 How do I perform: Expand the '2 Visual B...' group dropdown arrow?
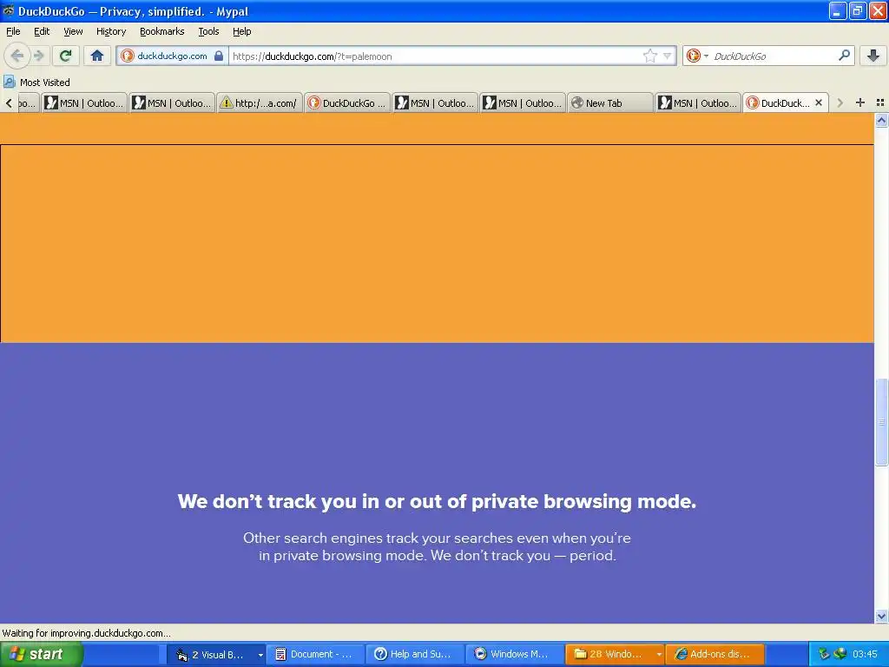tap(260, 655)
